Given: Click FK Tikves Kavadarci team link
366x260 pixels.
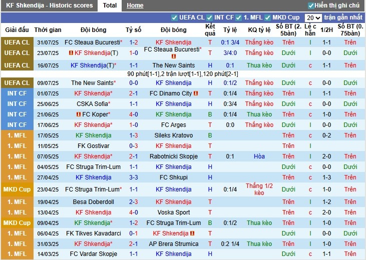Looking at the screenshot, I should (x=93, y=233).
